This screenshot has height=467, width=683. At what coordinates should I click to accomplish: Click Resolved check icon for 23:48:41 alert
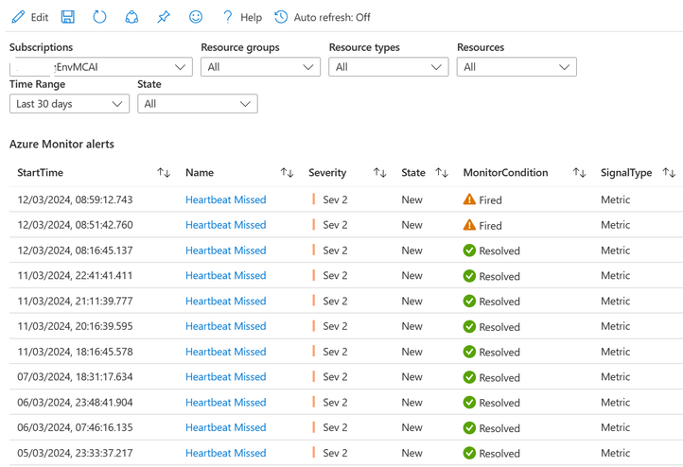click(469, 402)
